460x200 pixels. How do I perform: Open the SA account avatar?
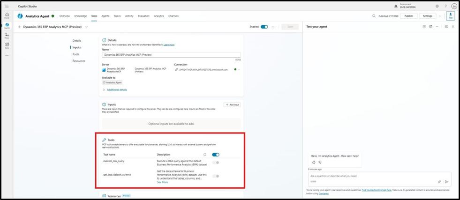(454, 6)
